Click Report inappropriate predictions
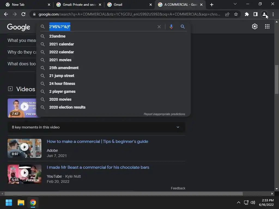Viewport: 279px width, 209px height. (164, 114)
